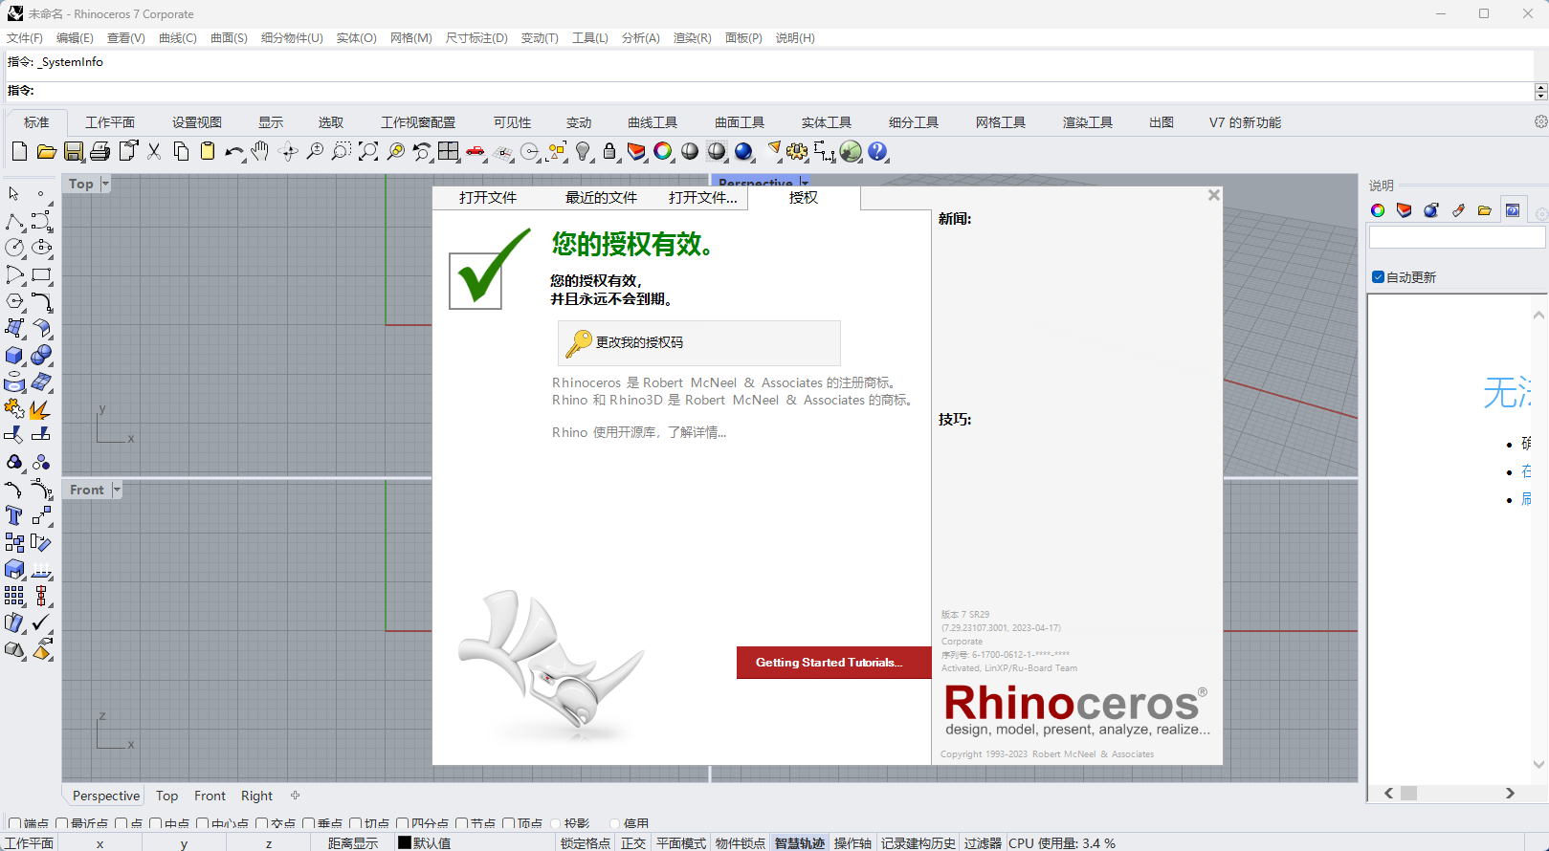Expand the Top viewport title dropdown arrow

coord(105,184)
